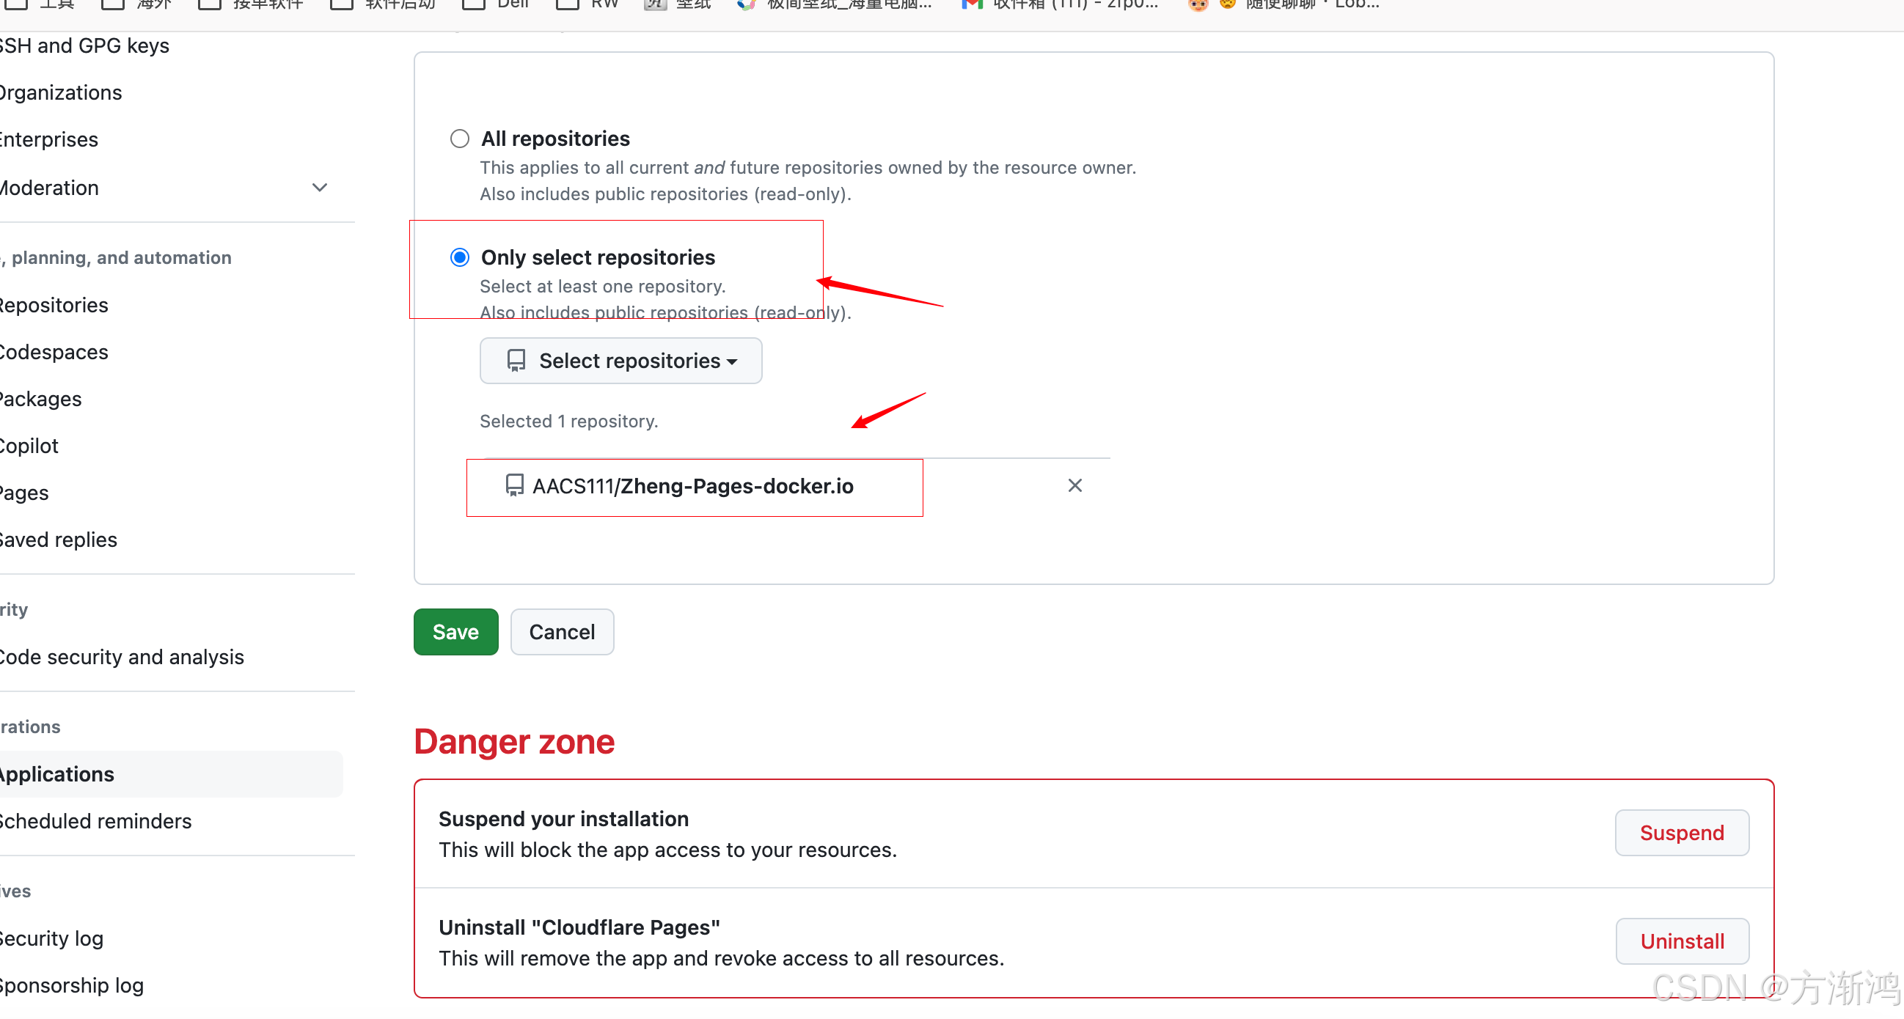Image resolution: width=1904 pixels, height=1019 pixels.
Task: Suspend the Cloudflare Pages installation
Action: point(1682,833)
